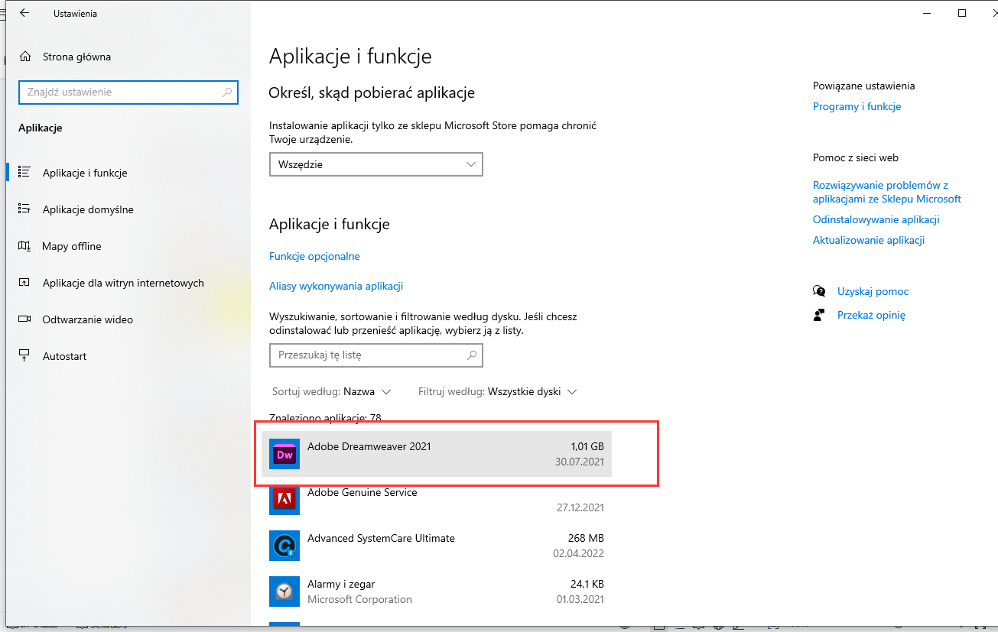Focus the Przeszukaj tę listę search box
This screenshot has width=998, height=632.
point(376,355)
